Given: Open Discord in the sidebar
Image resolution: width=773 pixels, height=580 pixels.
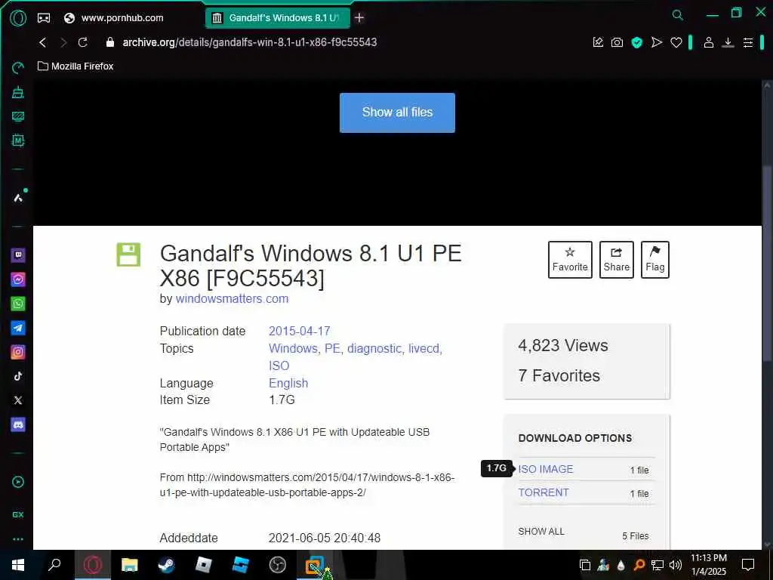Looking at the screenshot, I should (x=18, y=424).
